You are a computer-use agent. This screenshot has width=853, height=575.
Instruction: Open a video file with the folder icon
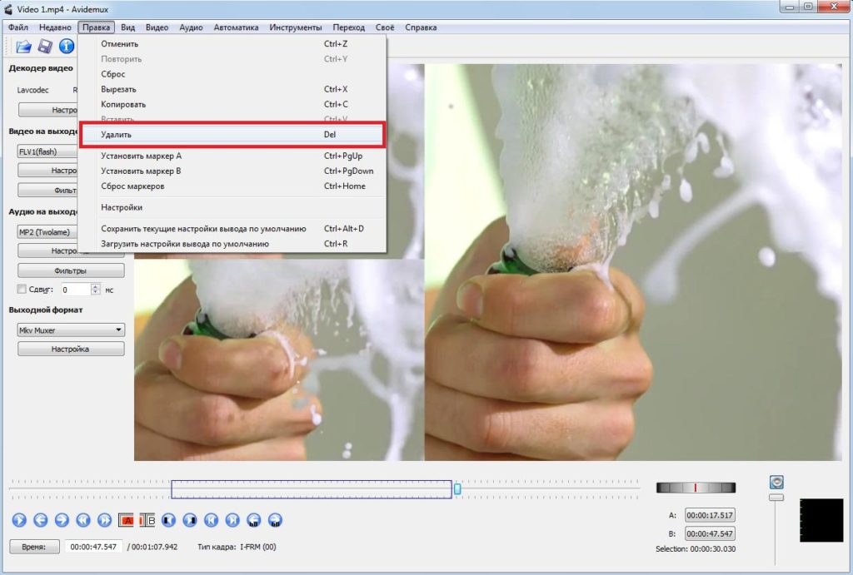pyautogui.click(x=23, y=47)
